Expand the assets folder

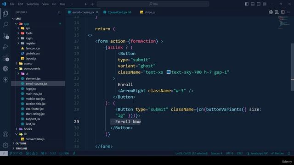coord(17,63)
